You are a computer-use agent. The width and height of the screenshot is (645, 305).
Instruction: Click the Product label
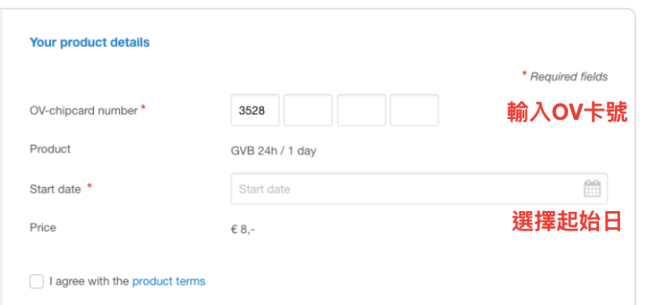click(x=50, y=148)
